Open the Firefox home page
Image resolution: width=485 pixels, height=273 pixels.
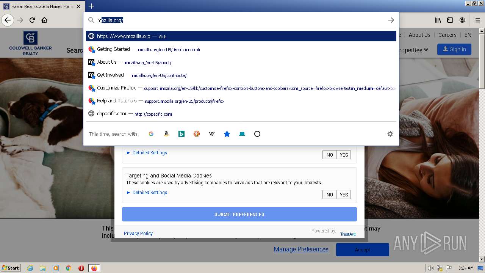pos(44,20)
